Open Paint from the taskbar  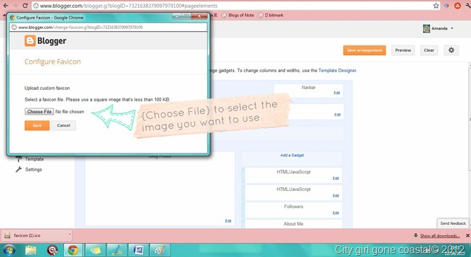pyautogui.click(x=160, y=250)
